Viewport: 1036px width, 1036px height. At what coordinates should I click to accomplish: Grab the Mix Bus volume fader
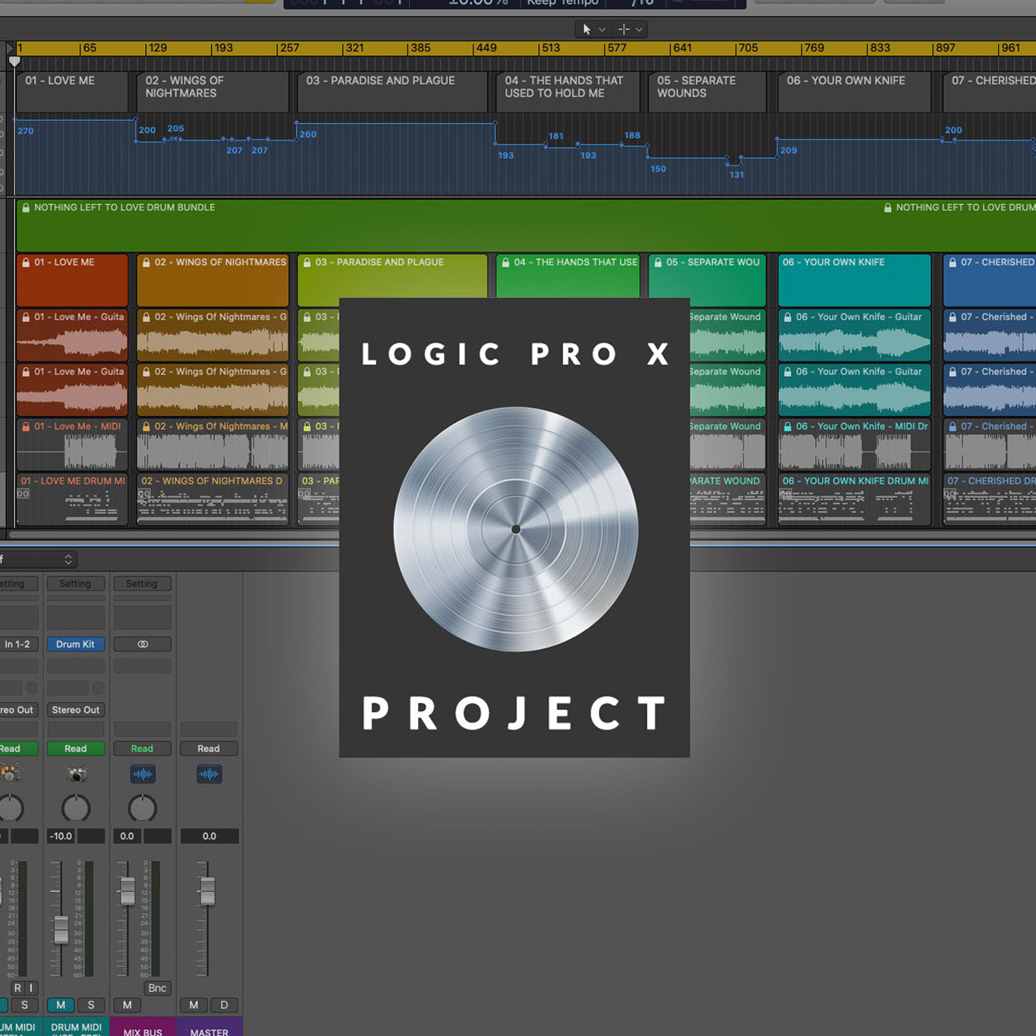pos(128,891)
